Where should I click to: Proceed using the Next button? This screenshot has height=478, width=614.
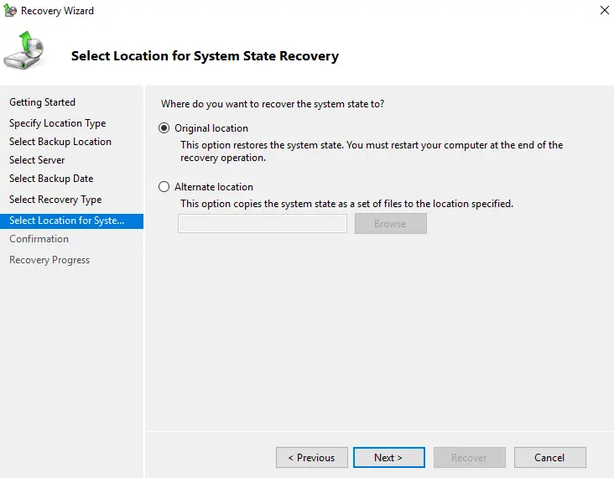click(x=388, y=457)
